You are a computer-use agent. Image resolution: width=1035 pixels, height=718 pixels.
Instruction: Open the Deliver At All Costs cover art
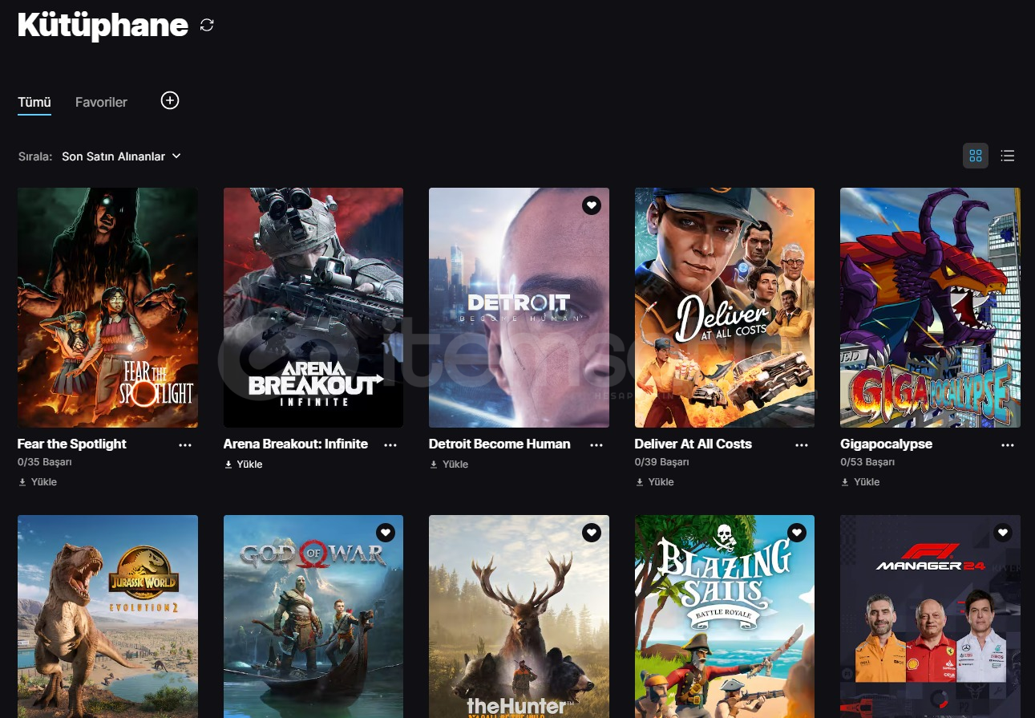pos(725,307)
